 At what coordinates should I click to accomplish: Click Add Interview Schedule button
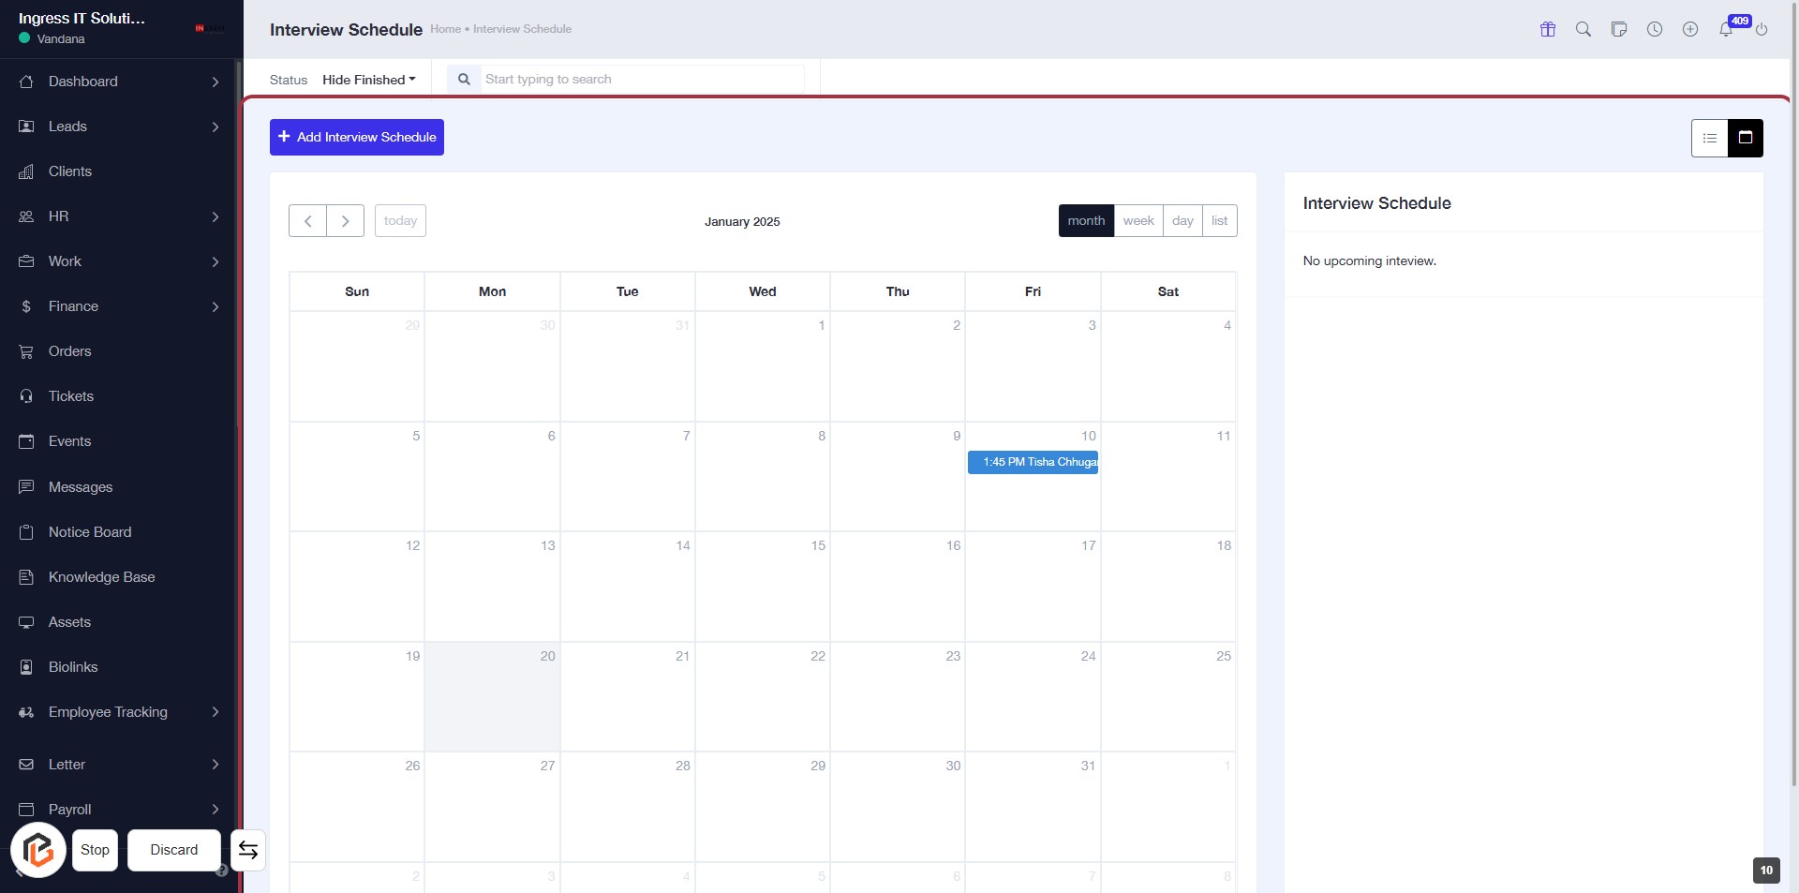[x=357, y=137]
